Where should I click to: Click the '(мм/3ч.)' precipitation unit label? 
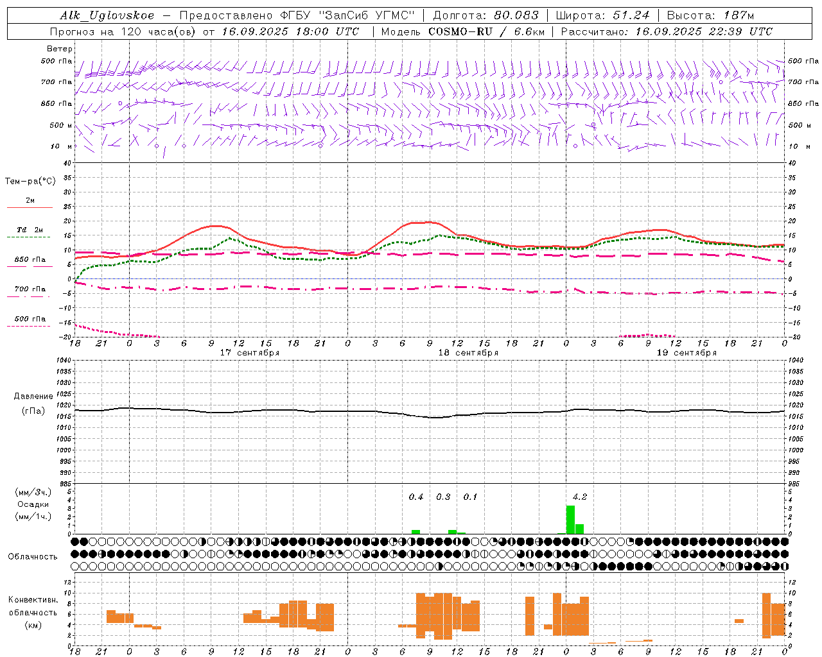coord(33,492)
